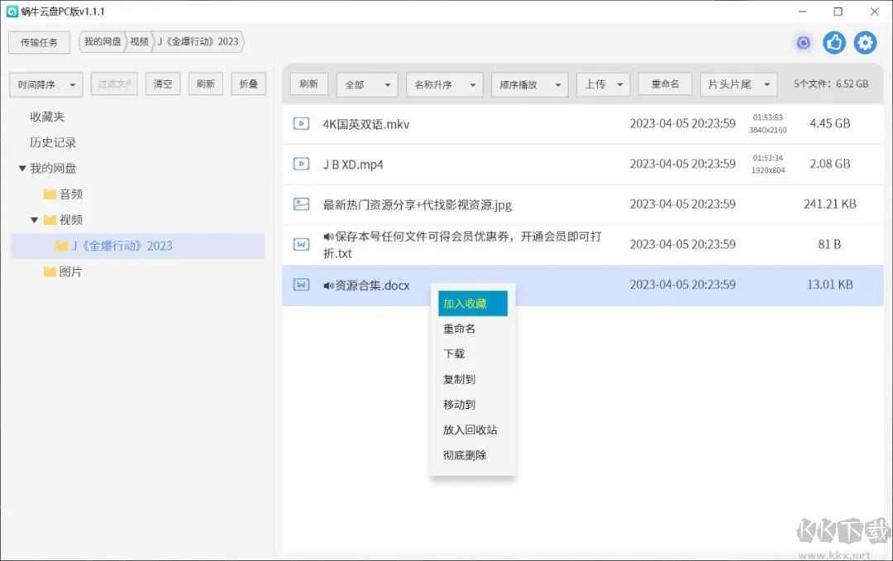Image resolution: width=893 pixels, height=561 pixels.
Task: Open the 时间降序 dropdown in sidebar
Action: [45, 84]
